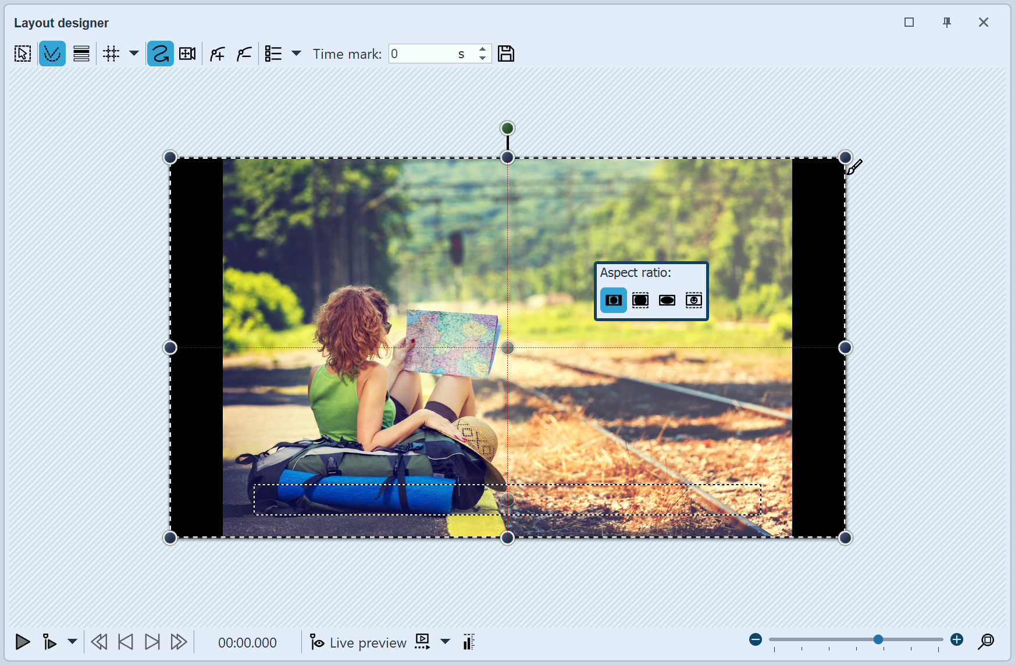
Task: Click the Live preview label
Action: pyautogui.click(x=366, y=642)
